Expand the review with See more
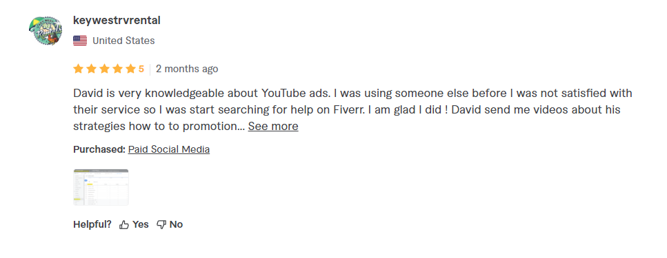The height and width of the screenshot is (258, 667). (x=273, y=126)
